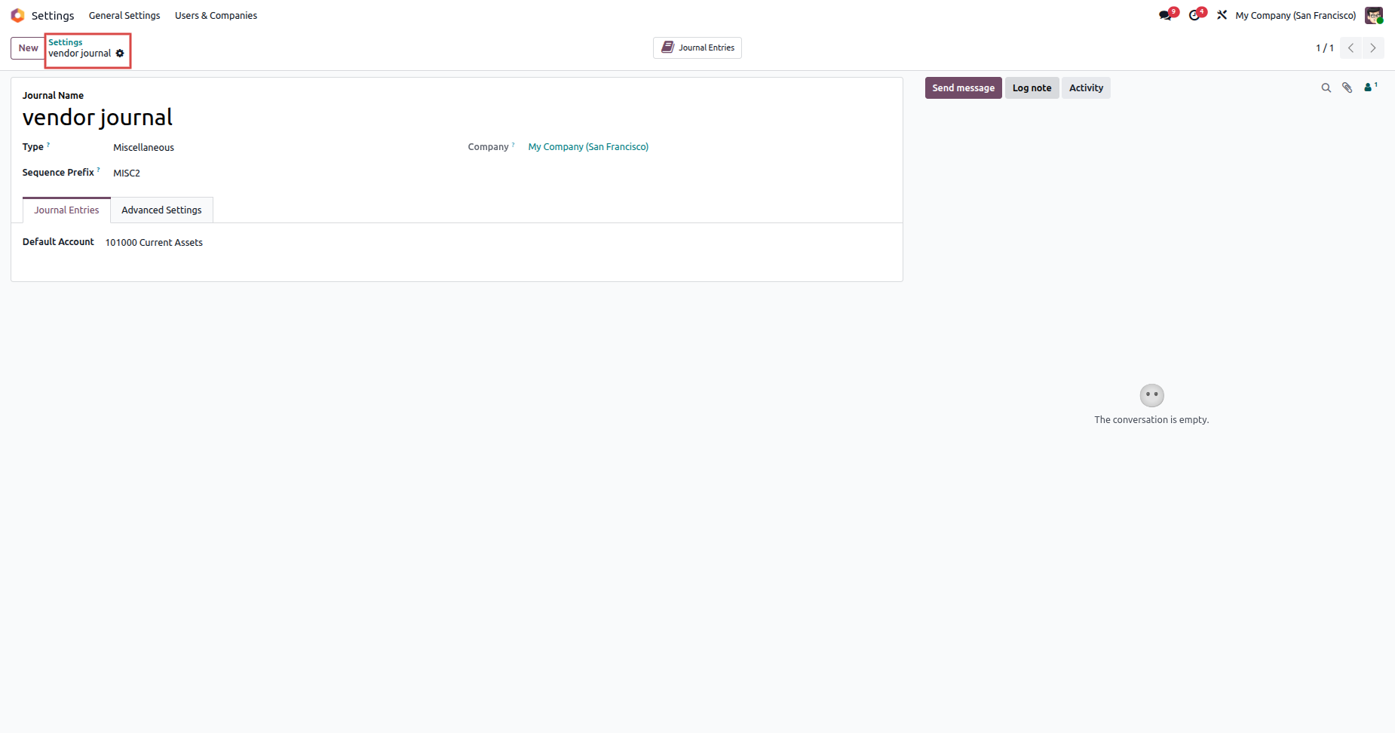Open the activities clock icon

(x=1196, y=15)
